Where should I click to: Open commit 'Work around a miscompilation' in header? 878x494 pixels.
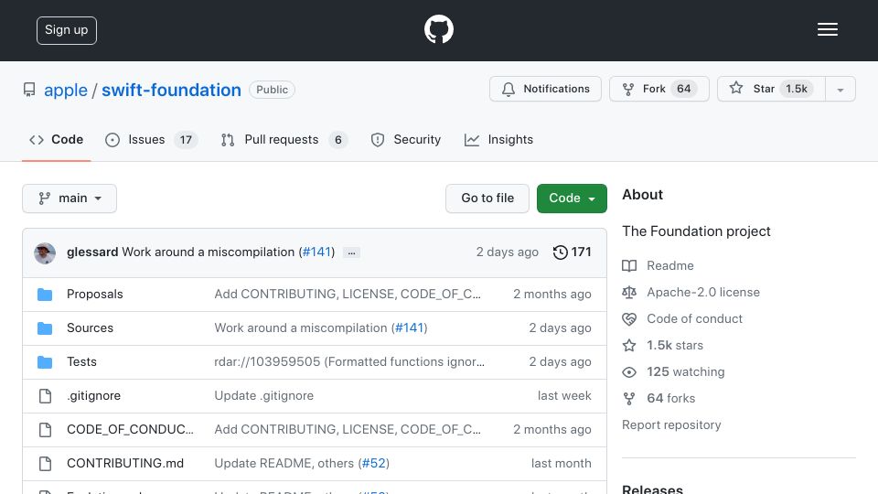tap(208, 252)
